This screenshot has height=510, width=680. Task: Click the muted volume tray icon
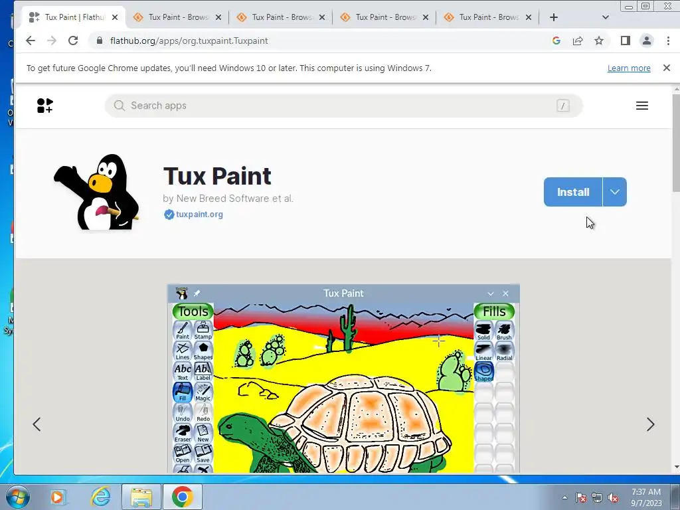[x=613, y=498]
